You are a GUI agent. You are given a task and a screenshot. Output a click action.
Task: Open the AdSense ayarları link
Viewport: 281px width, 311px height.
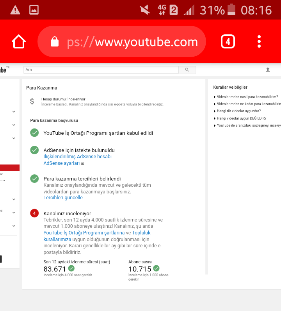61,163
